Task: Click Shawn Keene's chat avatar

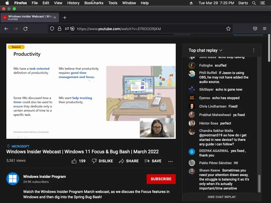Action: (192, 171)
